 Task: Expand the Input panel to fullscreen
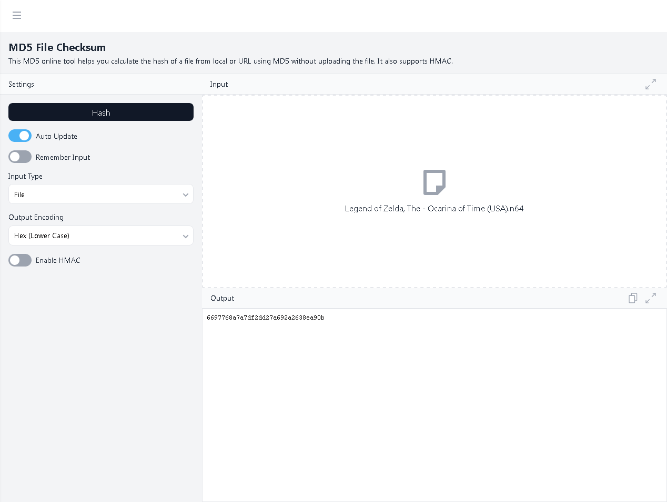[x=651, y=84]
